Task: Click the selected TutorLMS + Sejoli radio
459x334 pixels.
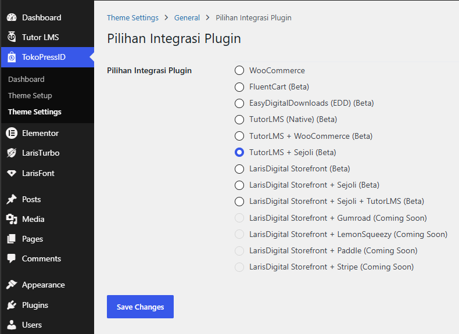Action: [239, 152]
